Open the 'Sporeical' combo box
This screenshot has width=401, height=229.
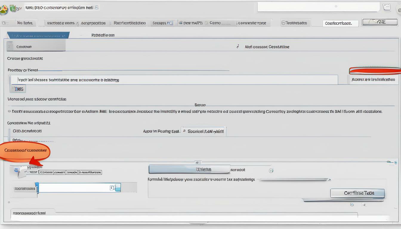[203, 131]
